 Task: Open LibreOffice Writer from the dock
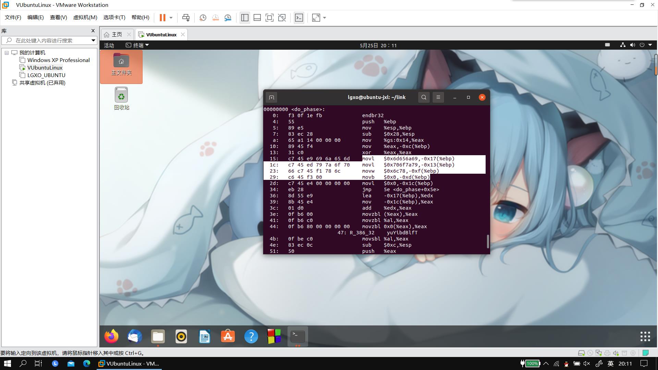pyautogui.click(x=205, y=336)
